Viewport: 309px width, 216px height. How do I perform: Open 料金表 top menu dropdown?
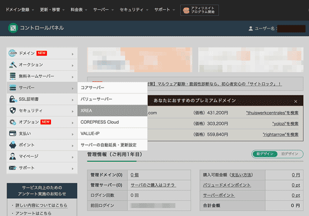point(79,10)
